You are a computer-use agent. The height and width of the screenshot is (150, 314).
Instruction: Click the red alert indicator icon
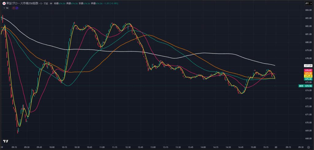tap(13, 8)
